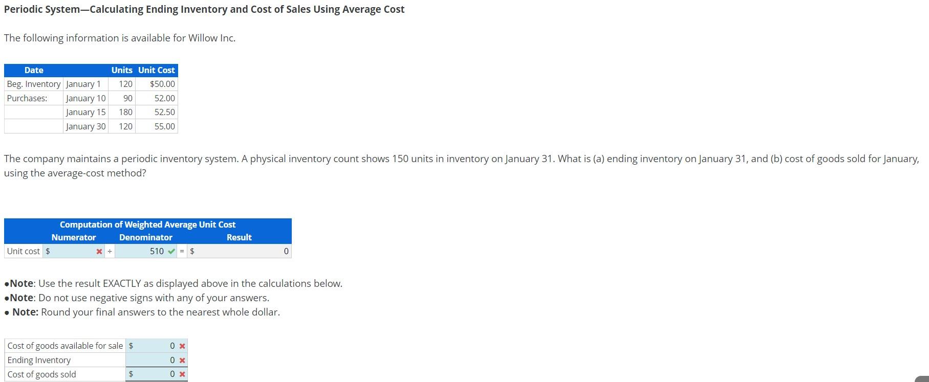Click the January 30 purchase row
Image resolution: width=929 pixels, height=382 pixels.
click(85, 126)
